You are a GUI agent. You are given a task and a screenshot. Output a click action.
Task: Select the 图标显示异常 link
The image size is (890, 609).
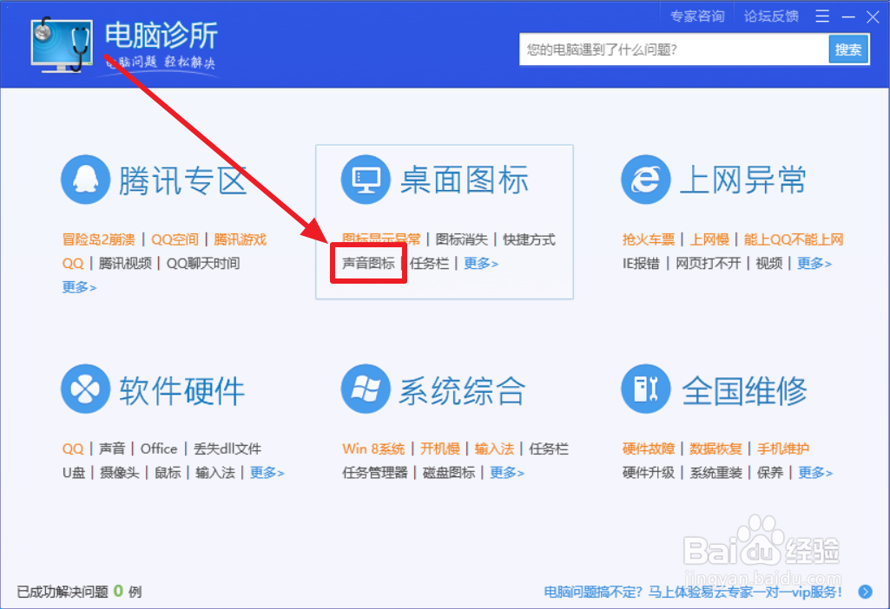tap(381, 239)
